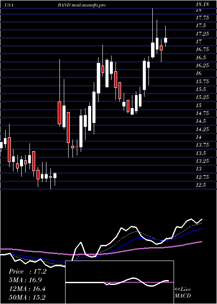Click the 14.5 price axis label

click(x=201, y=121)
